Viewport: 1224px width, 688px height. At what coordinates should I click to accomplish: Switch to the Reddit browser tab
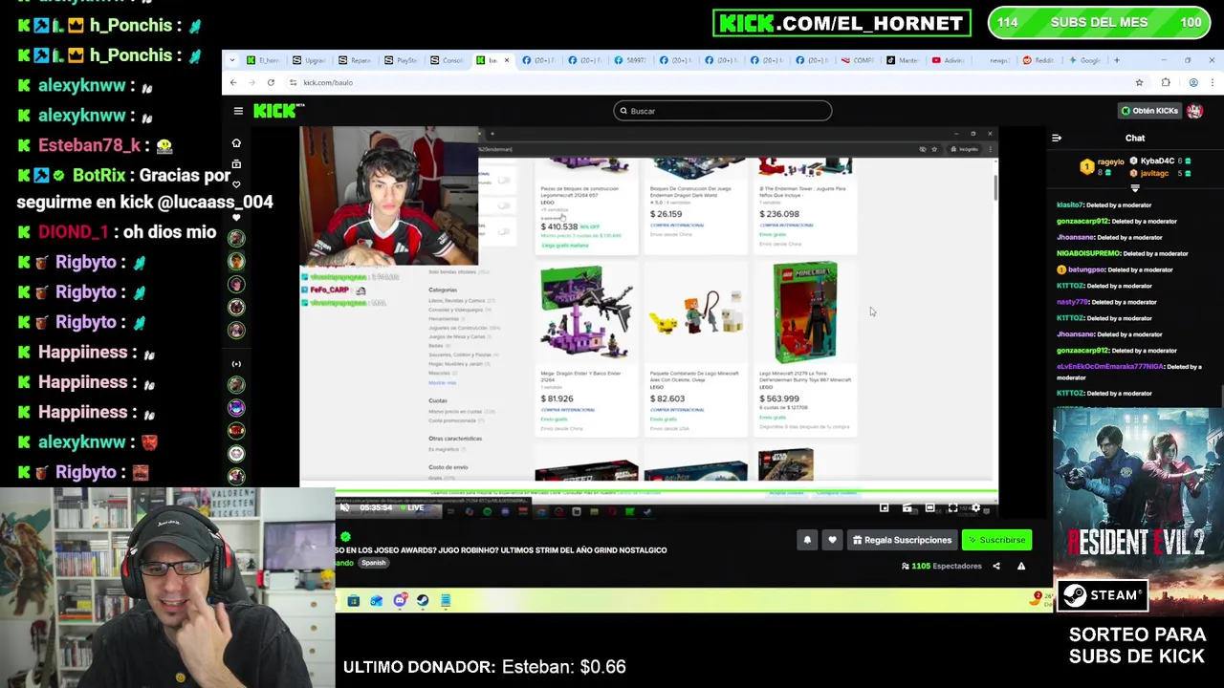coord(1038,60)
